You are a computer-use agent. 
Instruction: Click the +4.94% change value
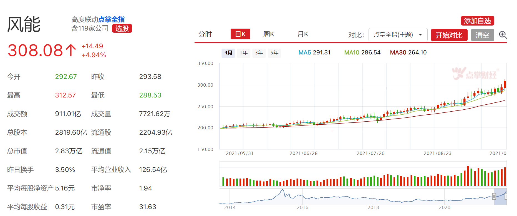pos(94,55)
